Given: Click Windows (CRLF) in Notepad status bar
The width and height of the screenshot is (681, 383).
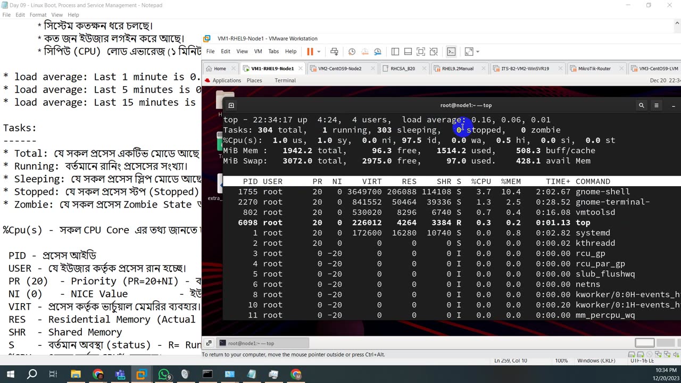Looking at the screenshot, I should click(596, 361).
